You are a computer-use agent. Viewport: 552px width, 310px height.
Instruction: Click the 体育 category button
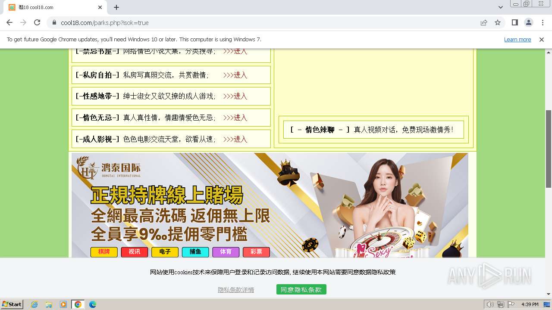coord(226,252)
